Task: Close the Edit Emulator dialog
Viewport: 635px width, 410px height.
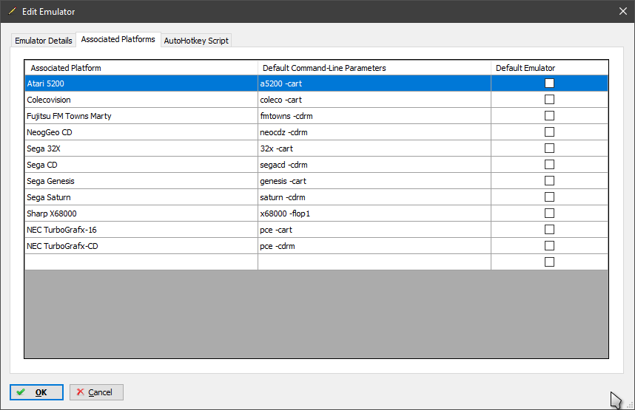Action: (x=623, y=11)
